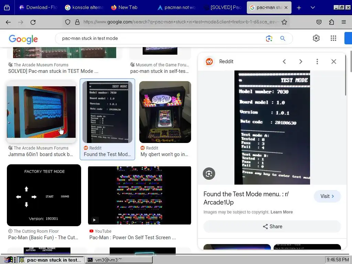This screenshot has width=352, height=264.
Task: Switch to [SOLVED] Pac tab
Action: [x=222, y=8]
